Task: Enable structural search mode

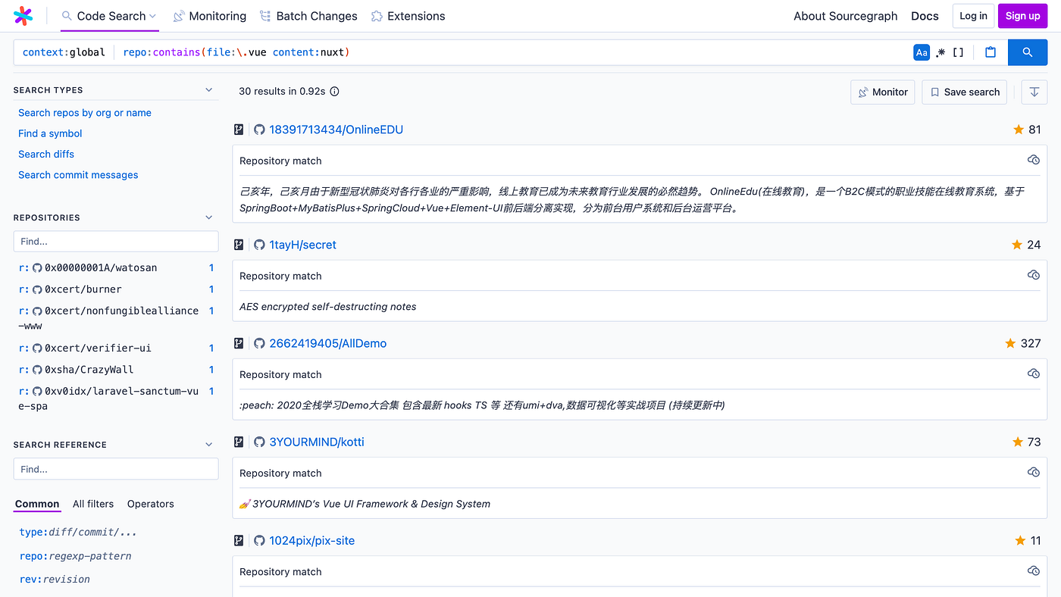Action: click(x=957, y=52)
